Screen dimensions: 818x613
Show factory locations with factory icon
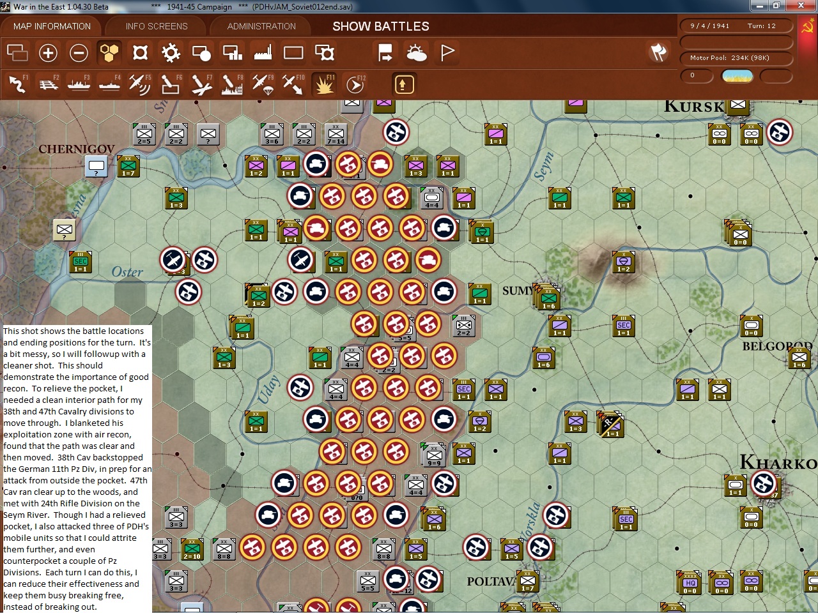[x=263, y=52]
